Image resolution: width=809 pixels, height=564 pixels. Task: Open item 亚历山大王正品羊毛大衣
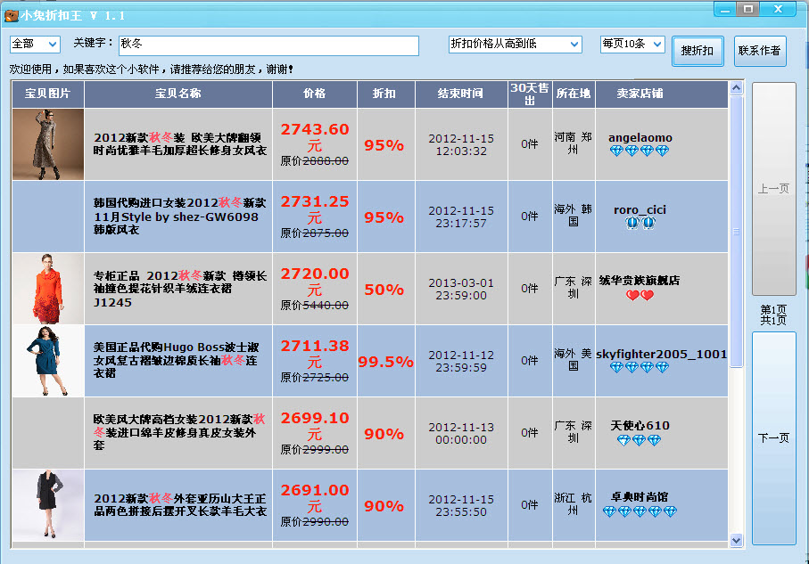(x=180, y=504)
